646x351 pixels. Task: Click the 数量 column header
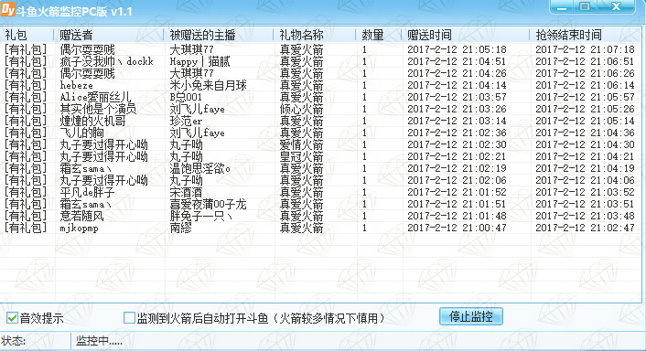[x=379, y=35]
